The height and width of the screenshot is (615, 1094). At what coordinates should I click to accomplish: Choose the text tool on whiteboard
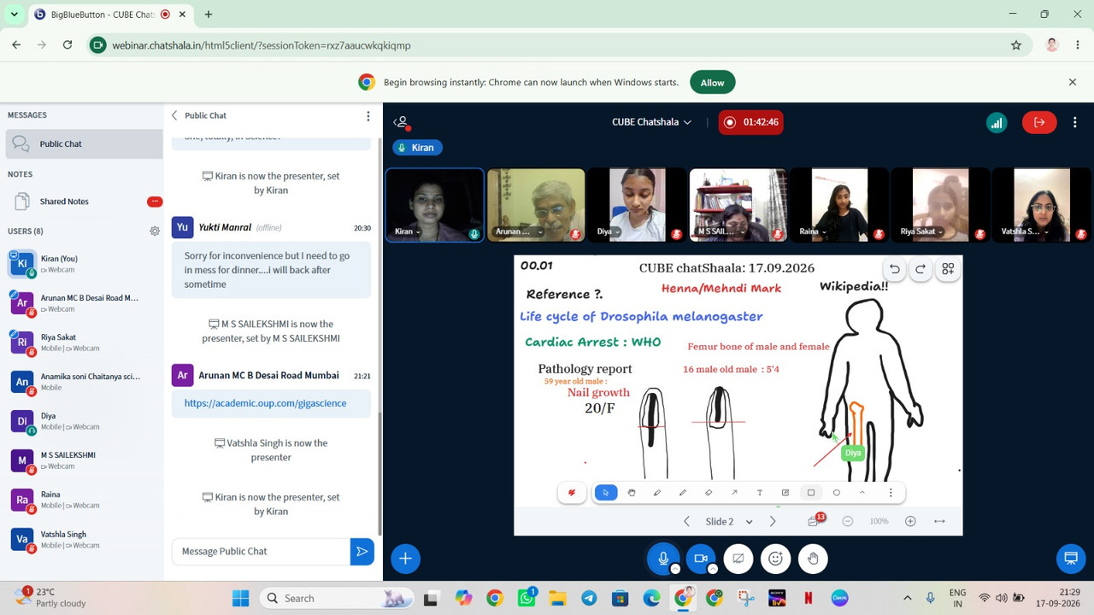tap(760, 493)
